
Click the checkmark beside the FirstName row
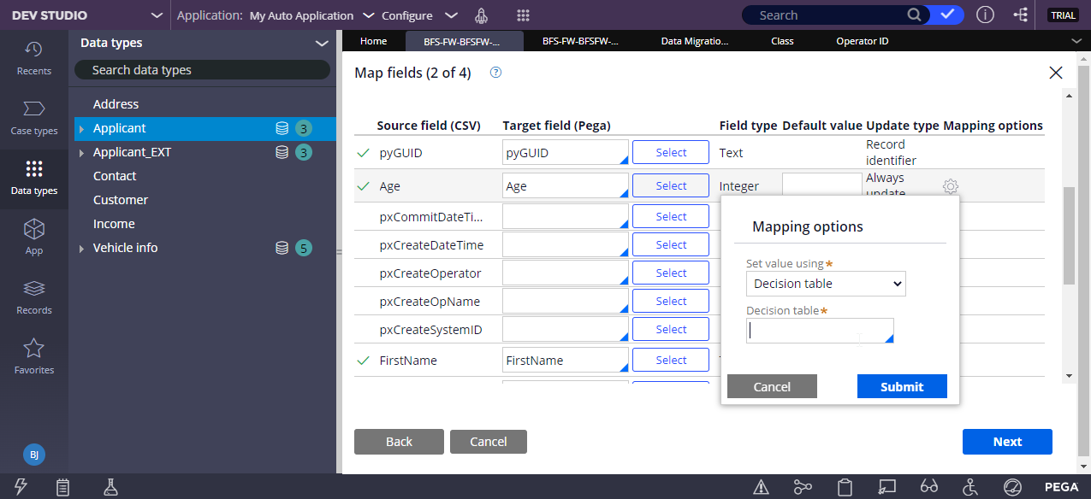pos(363,360)
